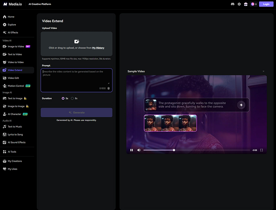Viewport: 276px width, 210px height.
Task: Open Image to Video in sidebar
Action: point(16,47)
